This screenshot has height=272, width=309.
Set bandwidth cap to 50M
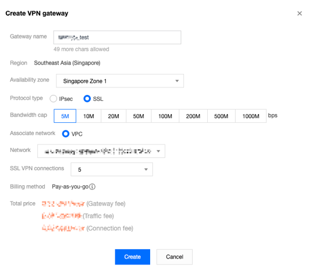(138, 116)
